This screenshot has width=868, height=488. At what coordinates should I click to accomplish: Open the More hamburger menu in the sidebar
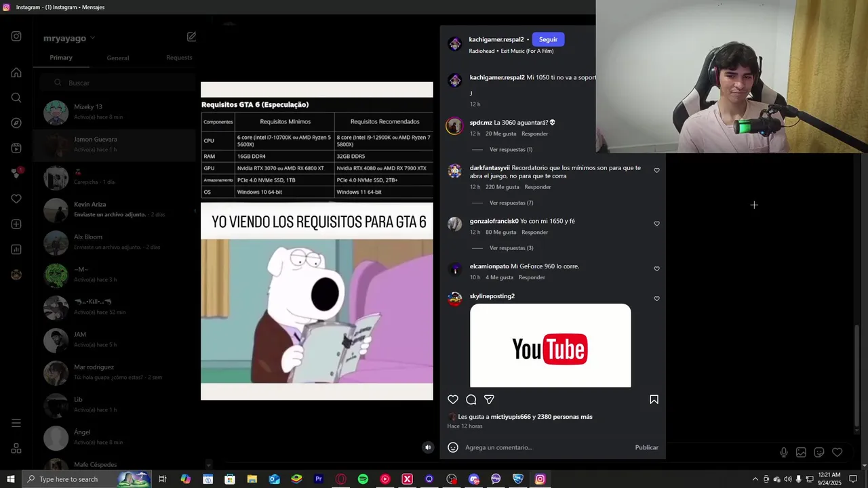click(16, 423)
